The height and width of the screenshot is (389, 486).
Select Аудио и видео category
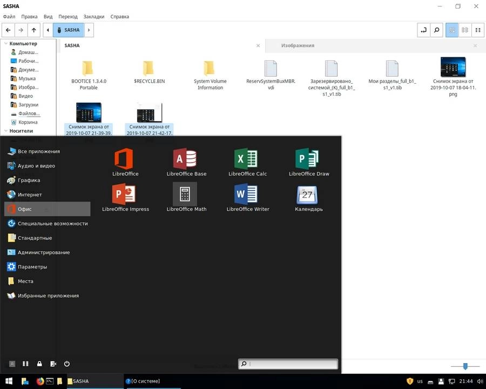pos(48,166)
